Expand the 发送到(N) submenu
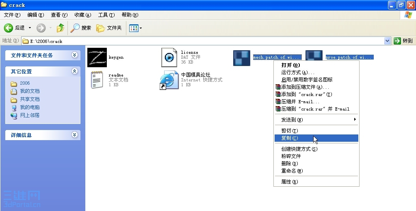This screenshot has width=416, height=211. pyautogui.click(x=316, y=120)
